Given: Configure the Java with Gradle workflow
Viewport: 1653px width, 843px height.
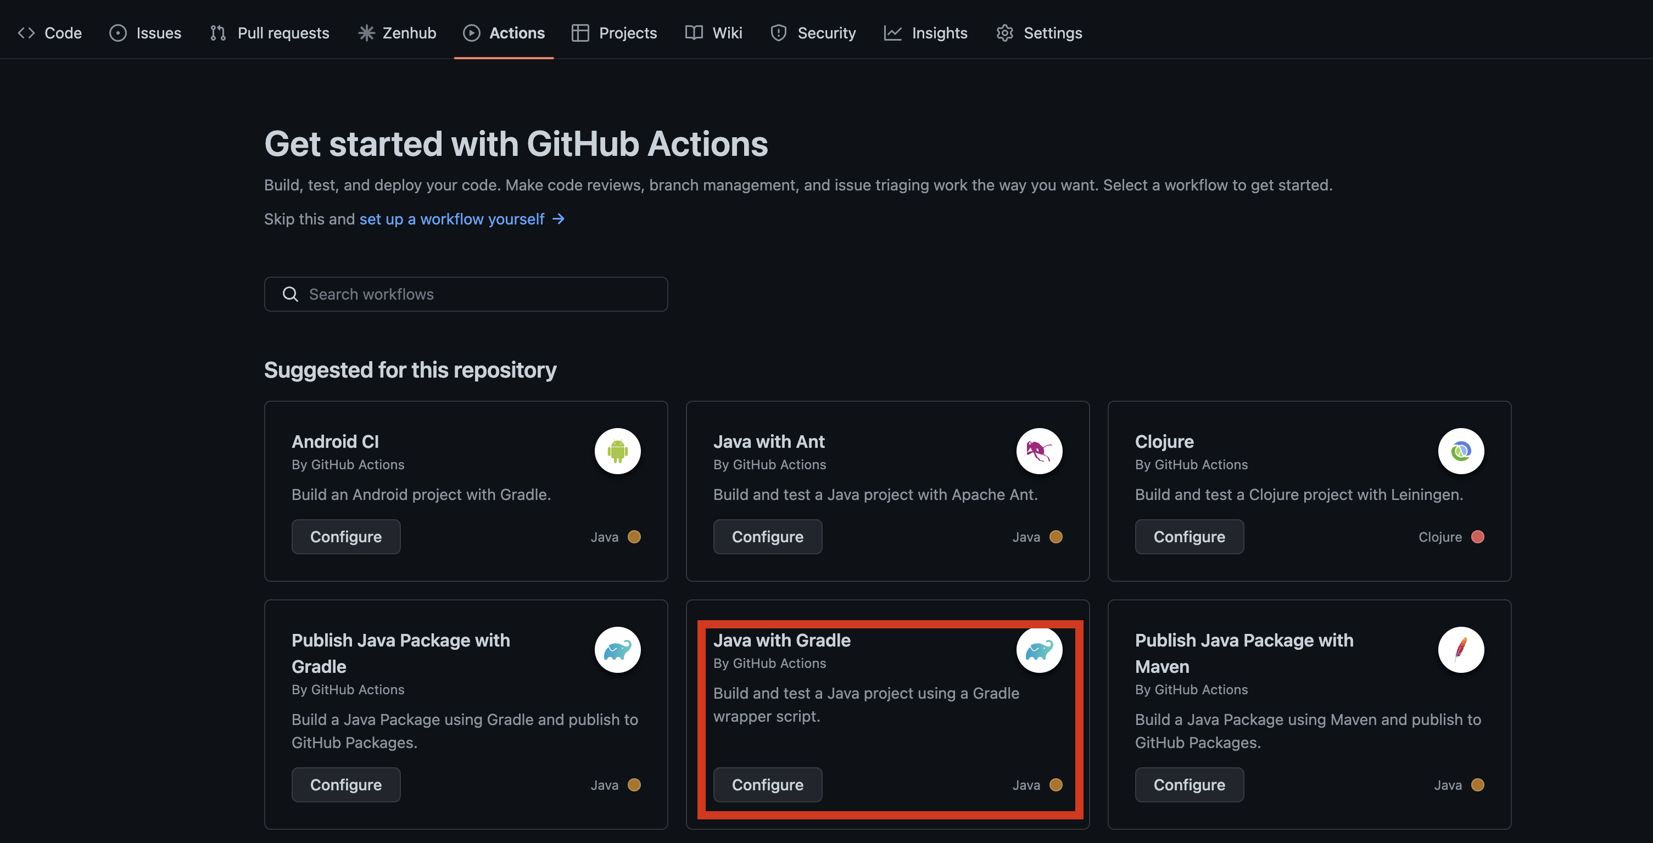Looking at the screenshot, I should click(x=768, y=785).
